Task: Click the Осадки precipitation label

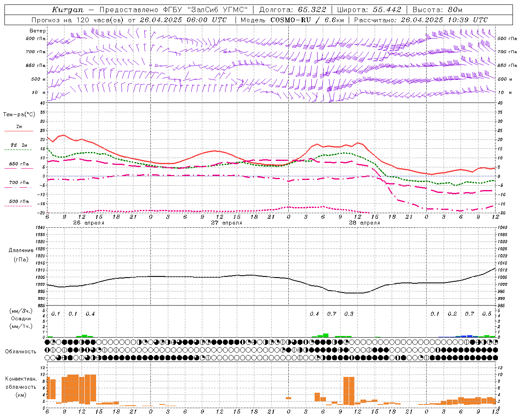Action: click(x=21, y=319)
